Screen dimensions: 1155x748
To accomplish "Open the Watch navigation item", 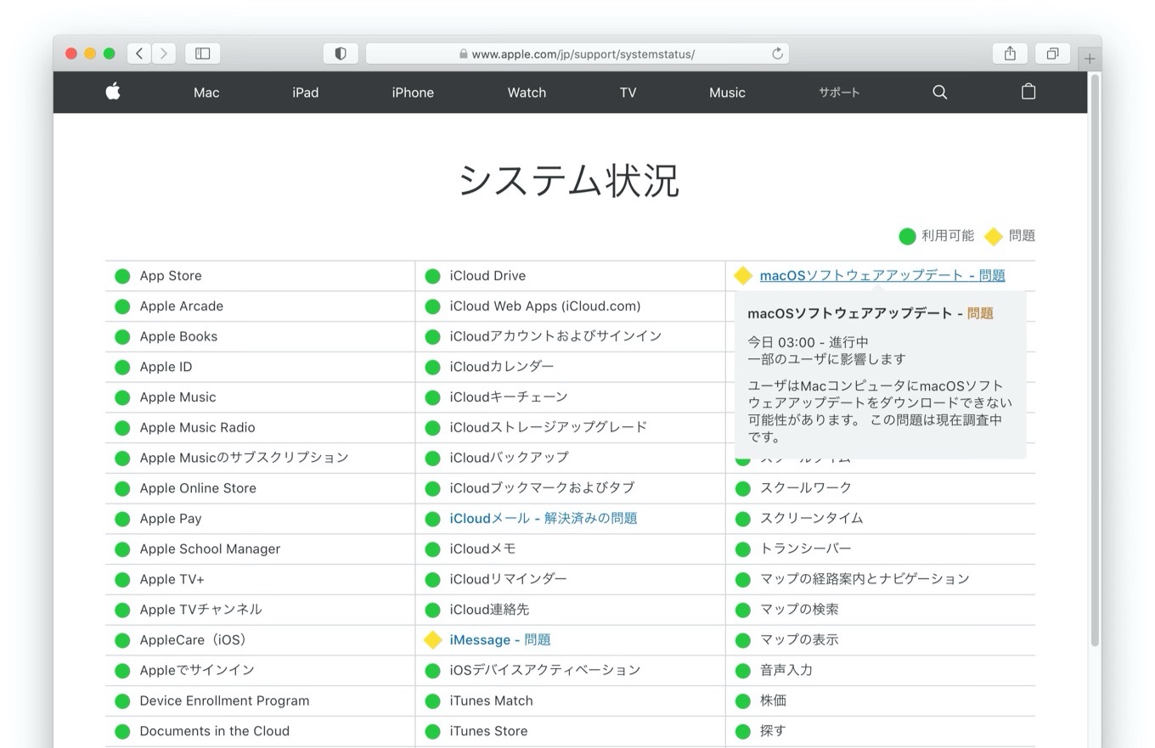I will coord(527,93).
